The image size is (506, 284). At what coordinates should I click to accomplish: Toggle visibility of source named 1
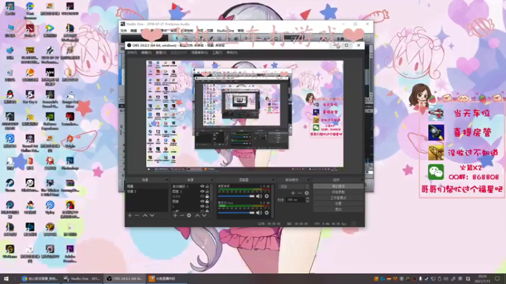pyautogui.click(x=202, y=206)
